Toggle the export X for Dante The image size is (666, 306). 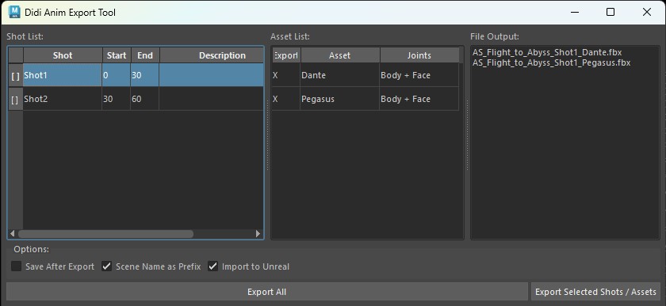286,75
